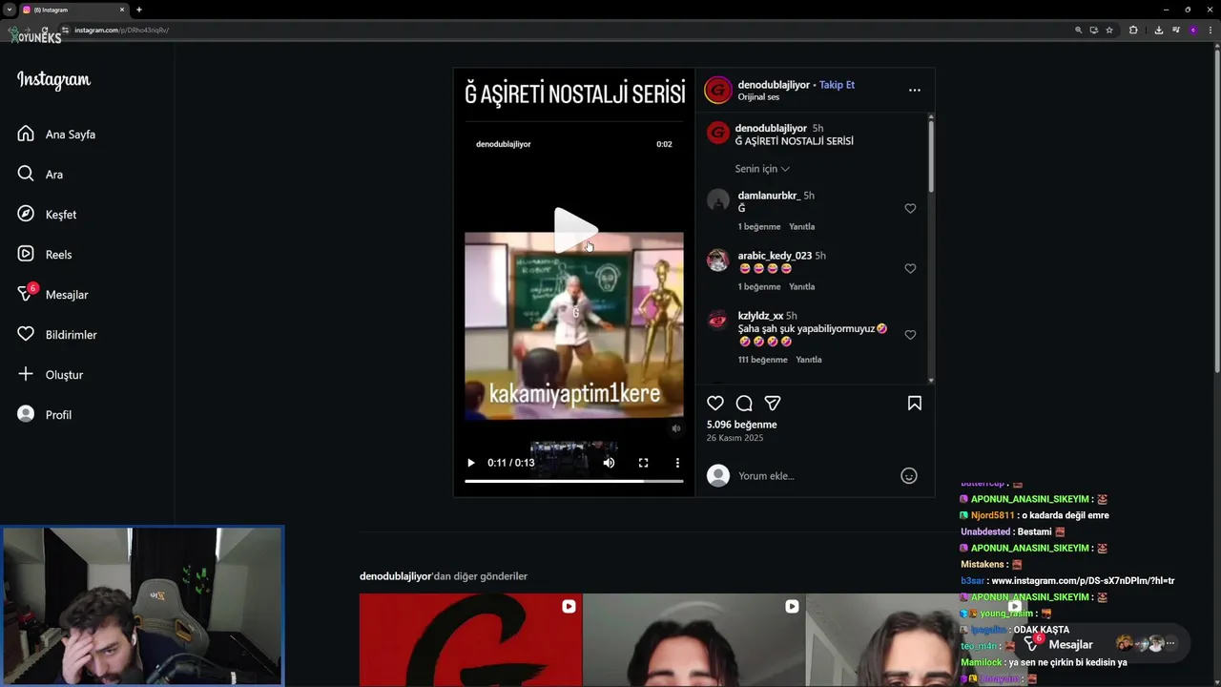Open the tab search dropdown arrow
The width and height of the screenshot is (1221, 687).
click(x=9, y=10)
